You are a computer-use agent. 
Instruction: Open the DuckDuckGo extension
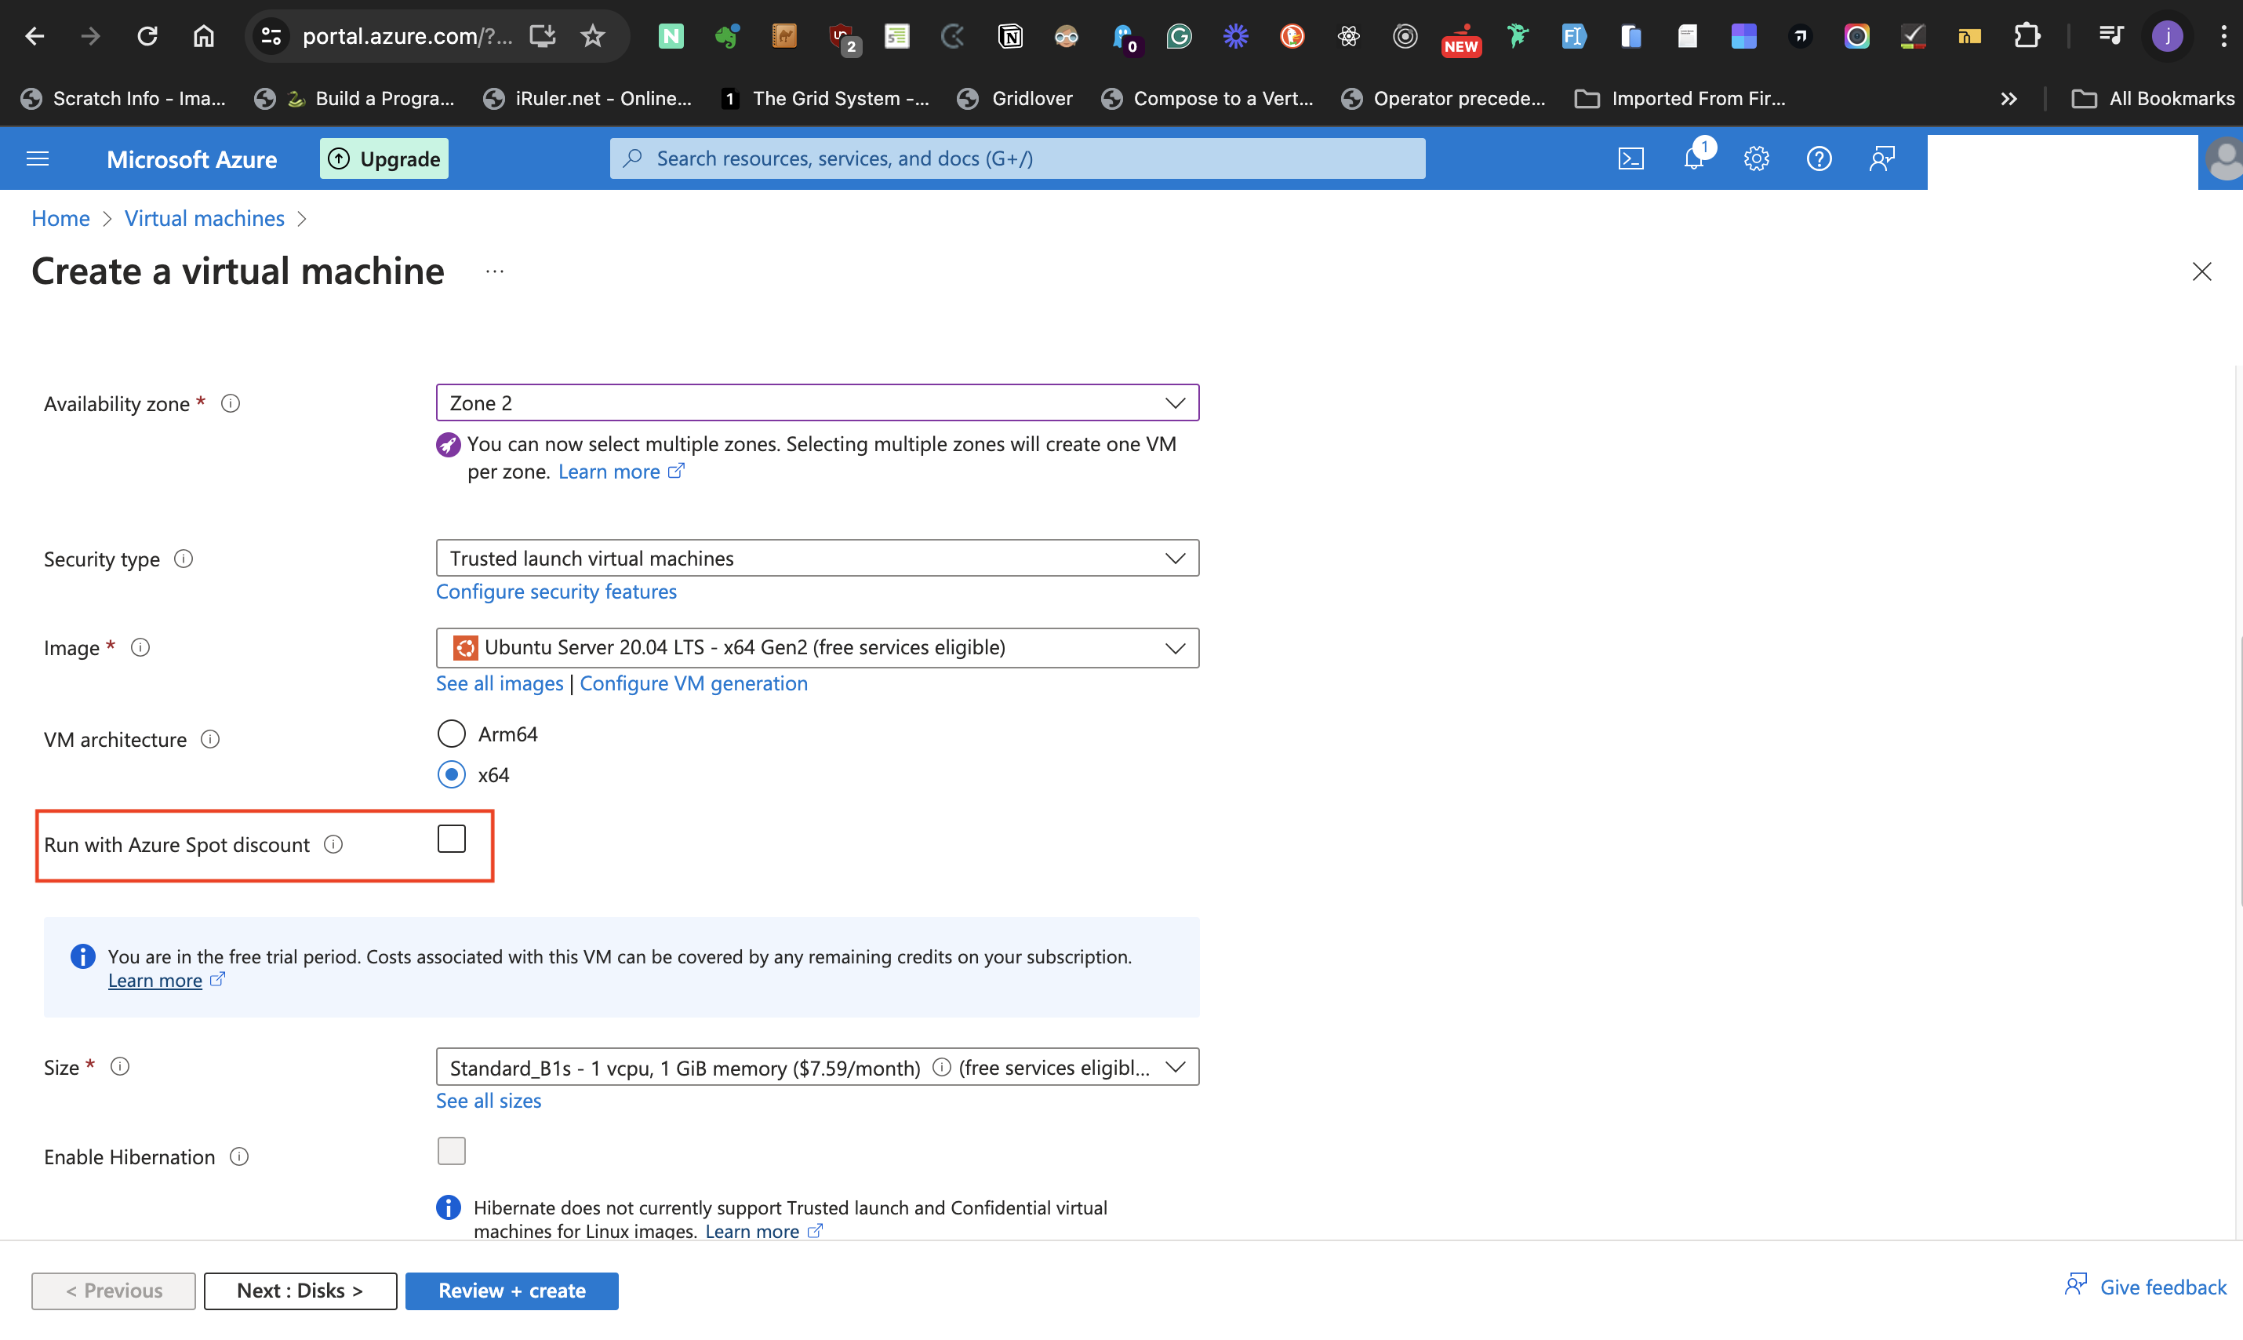[x=1292, y=36]
